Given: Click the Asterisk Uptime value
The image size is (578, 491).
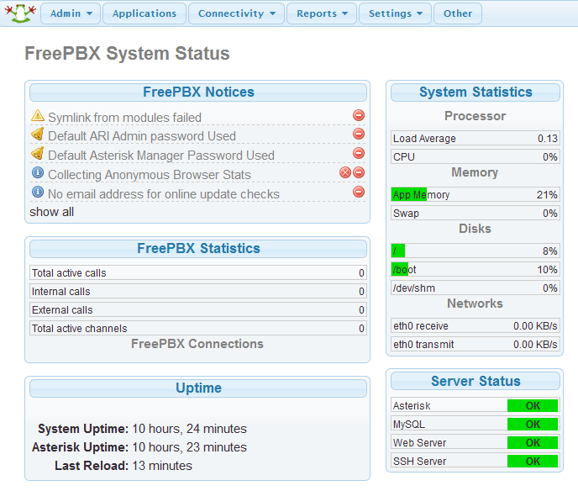Looking at the screenshot, I should point(190,447).
